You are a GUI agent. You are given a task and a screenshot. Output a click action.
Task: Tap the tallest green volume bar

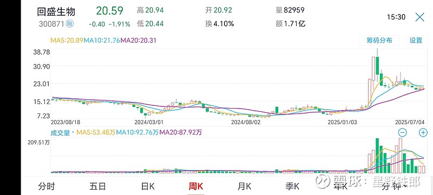(377, 156)
